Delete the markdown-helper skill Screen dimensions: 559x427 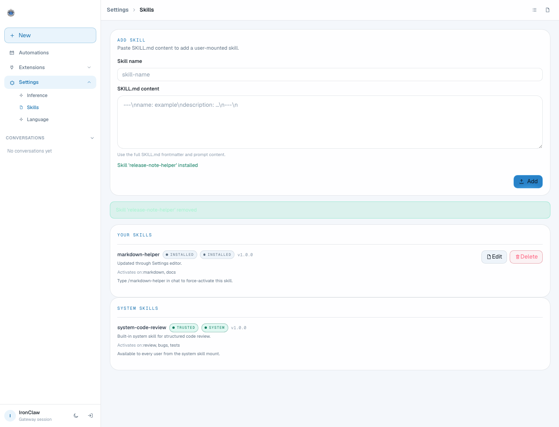(526, 257)
